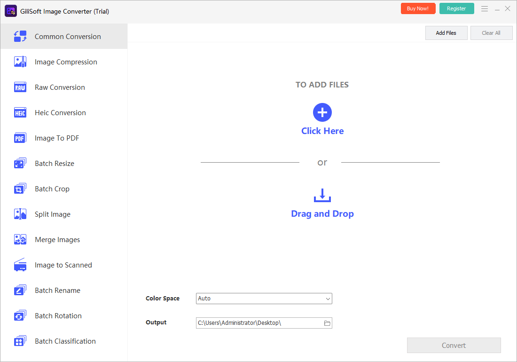Click the Split Image icon
This screenshot has height=362, width=517.
[x=20, y=214]
